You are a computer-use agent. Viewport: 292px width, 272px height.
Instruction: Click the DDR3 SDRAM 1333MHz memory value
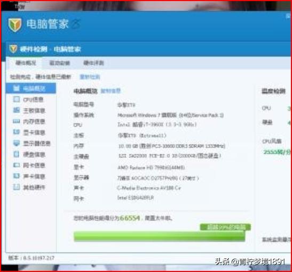pyautogui.click(x=172, y=146)
